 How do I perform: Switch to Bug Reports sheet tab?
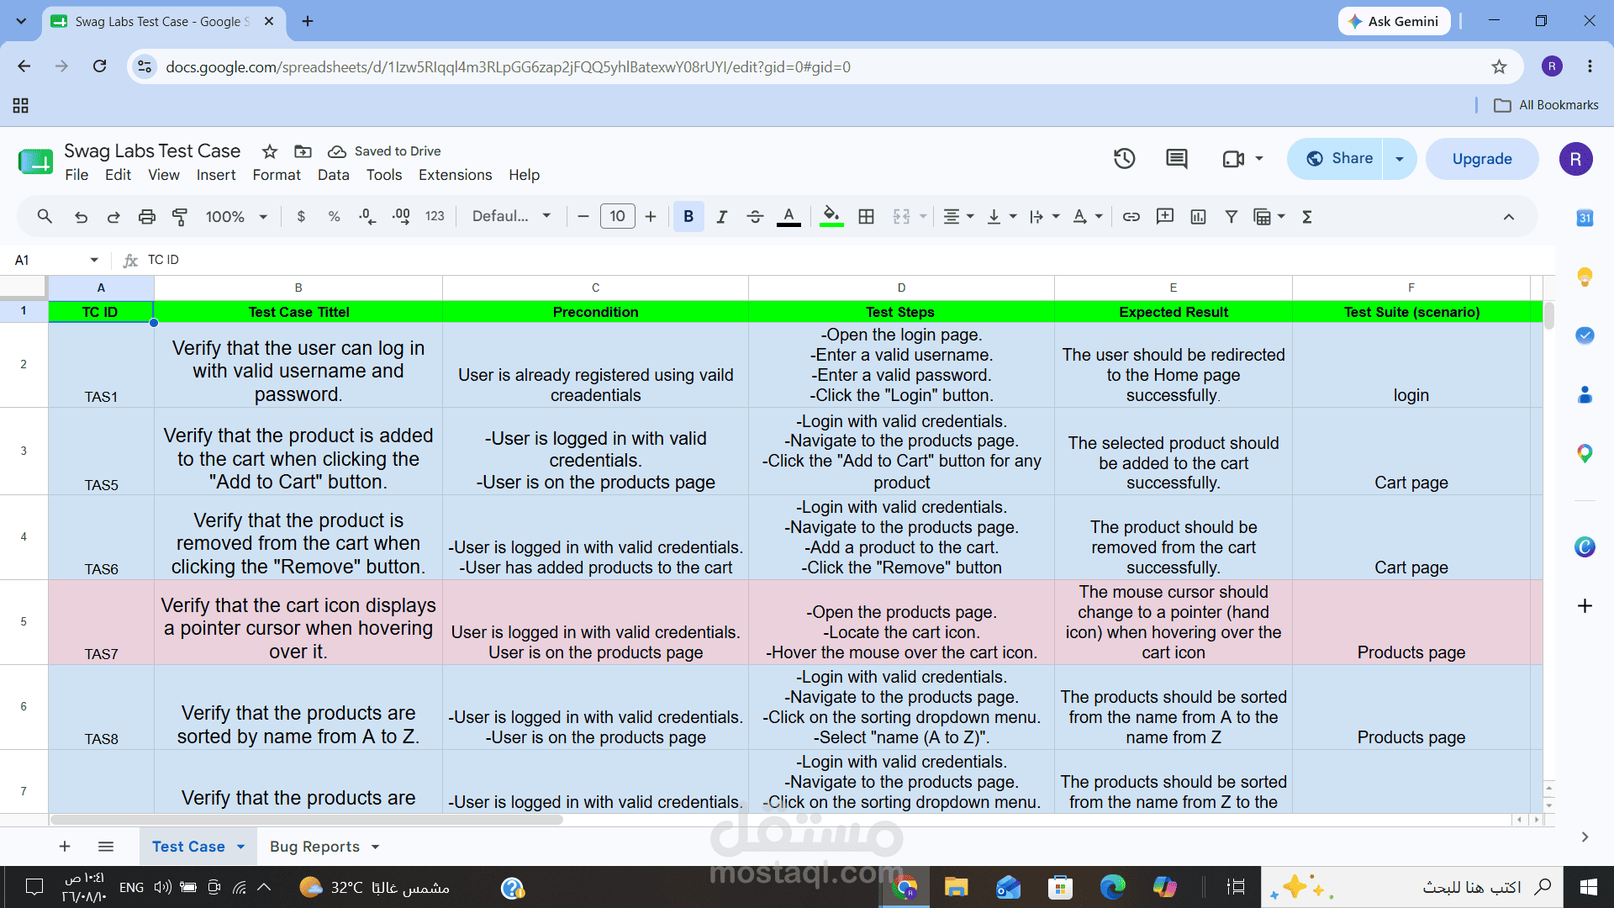click(x=314, y=847)
